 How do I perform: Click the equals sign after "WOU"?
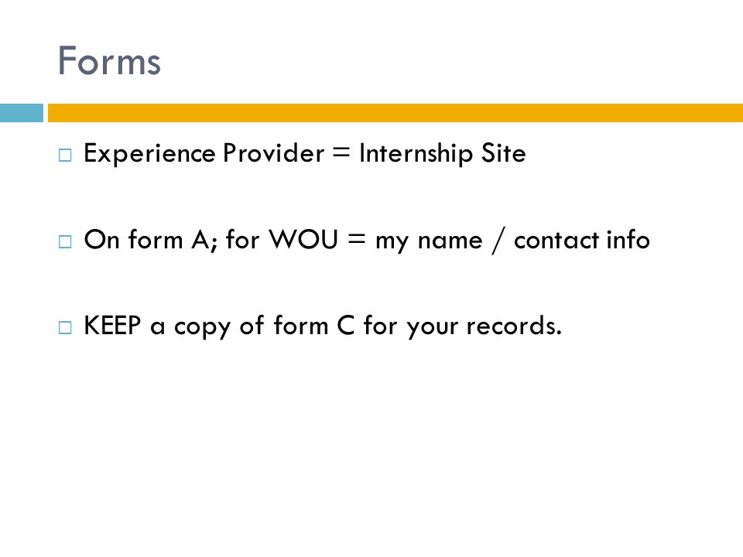click(x=357, y=239)
